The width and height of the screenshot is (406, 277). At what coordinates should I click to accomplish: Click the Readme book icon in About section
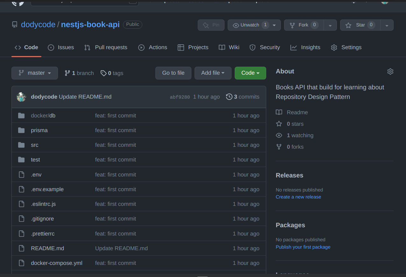[x=279, y=112]
